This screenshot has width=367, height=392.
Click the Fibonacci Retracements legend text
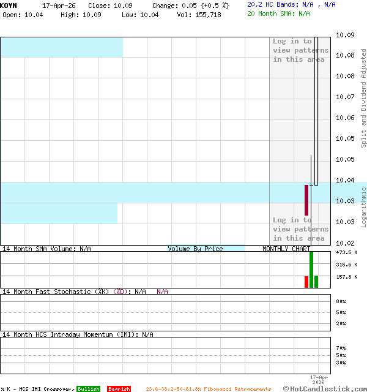[x=208, y=389]
